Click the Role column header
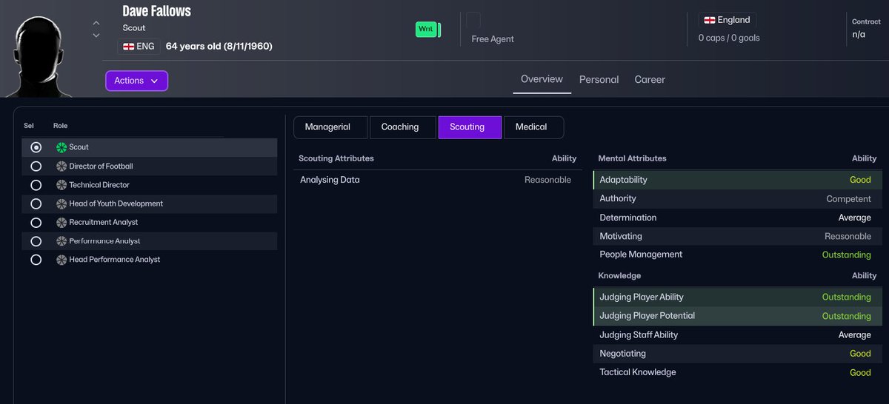Screen dimensions: 889x404 click(60, 126)
